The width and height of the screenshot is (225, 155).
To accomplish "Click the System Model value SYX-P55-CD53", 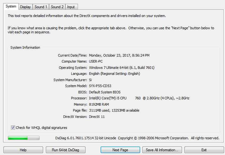I will 100,86.
